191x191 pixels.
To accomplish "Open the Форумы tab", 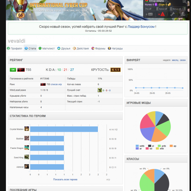I will pyautogui.click(x=98, y=48).
